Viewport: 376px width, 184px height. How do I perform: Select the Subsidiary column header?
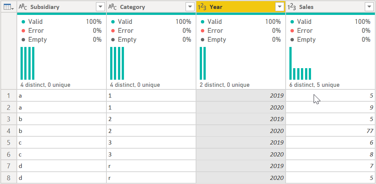[x=62, y=7]
